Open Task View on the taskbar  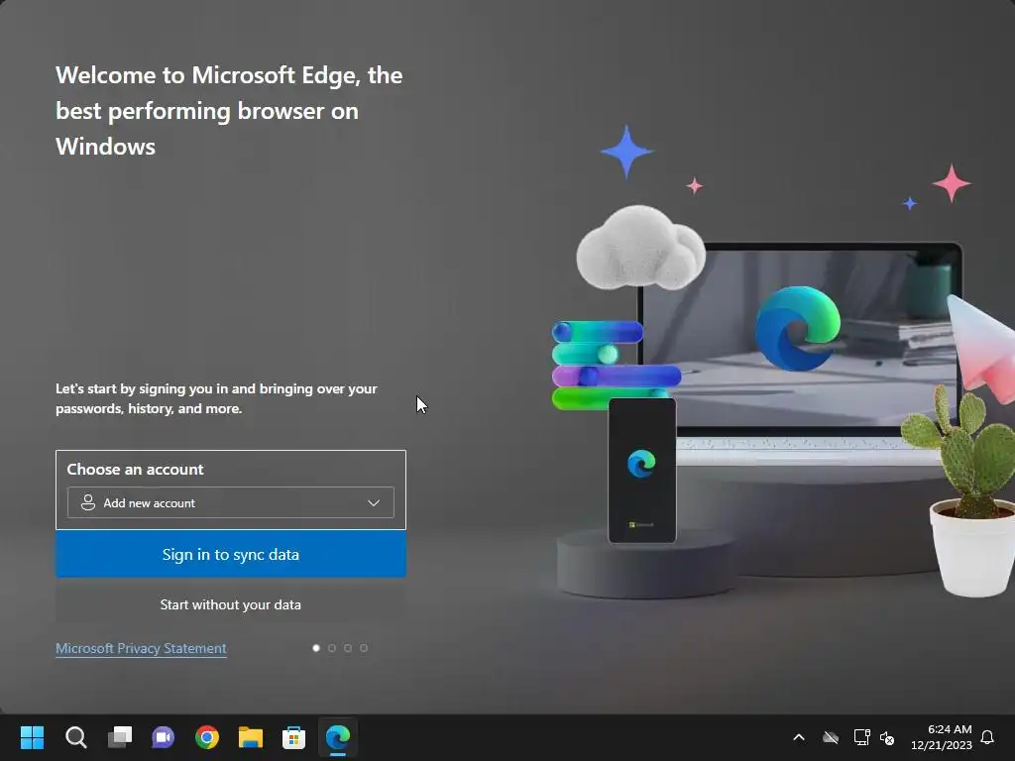[120, 737]
